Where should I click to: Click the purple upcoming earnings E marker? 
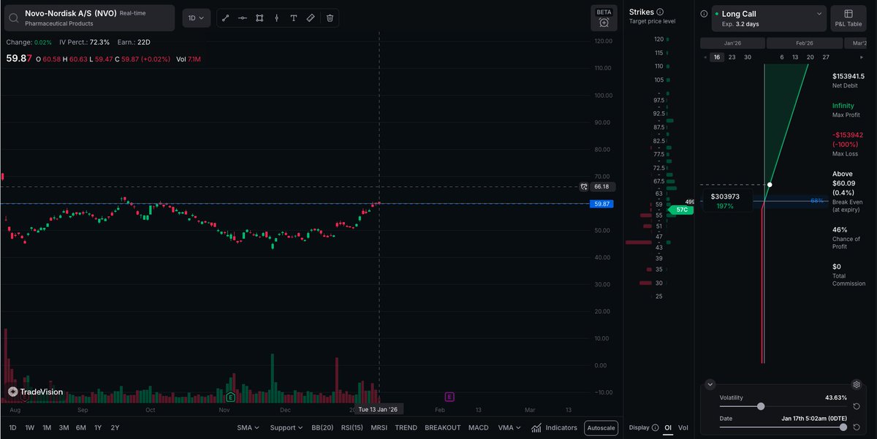[x=449, y=397]
